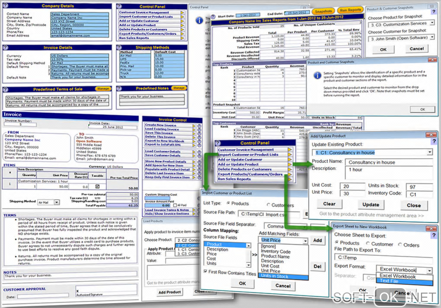Open Choose Customer for Snapshot dropdown
The image size is (441, 308).
[x=432, y=37]
